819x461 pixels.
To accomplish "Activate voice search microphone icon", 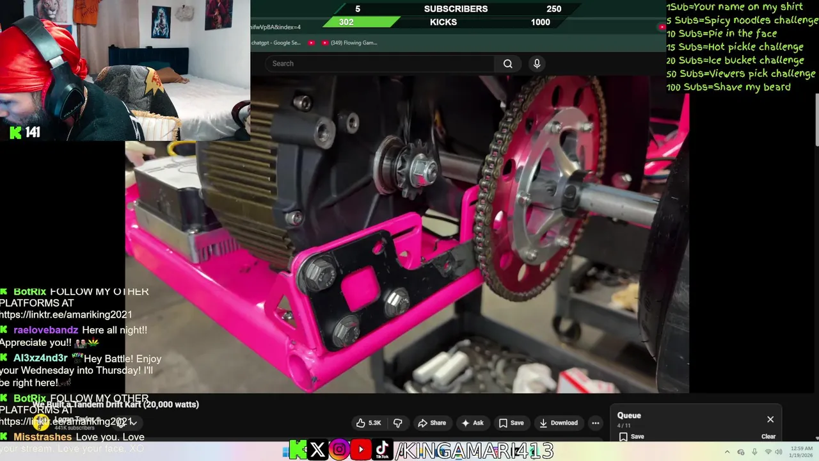I will 537,63.
